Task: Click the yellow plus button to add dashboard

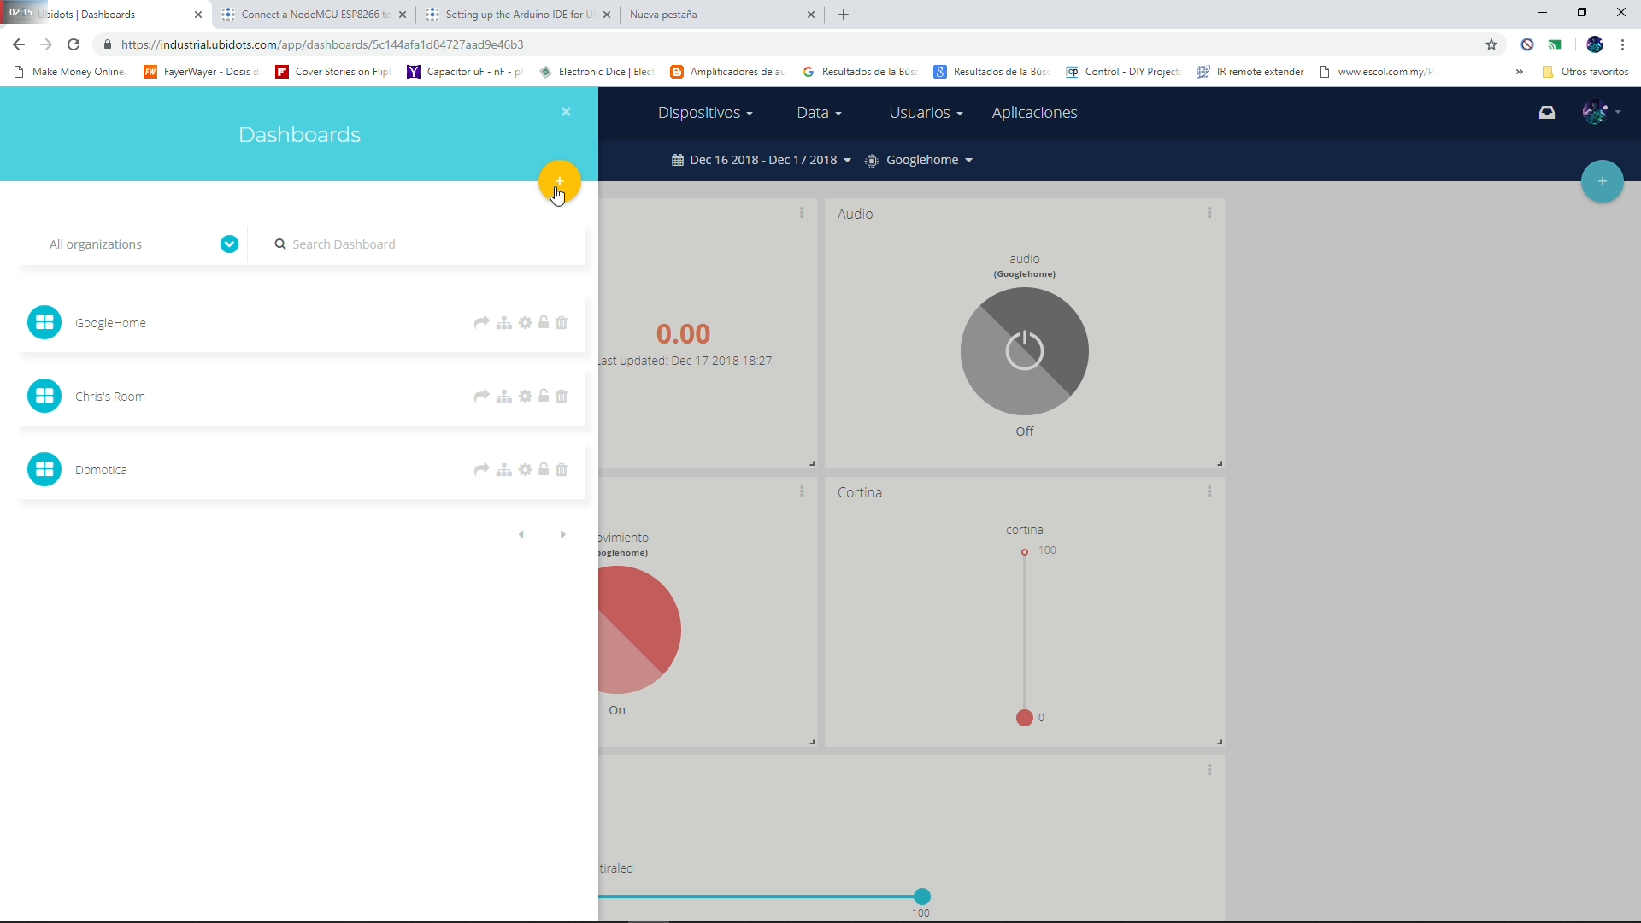Action: tap(560, 182)
